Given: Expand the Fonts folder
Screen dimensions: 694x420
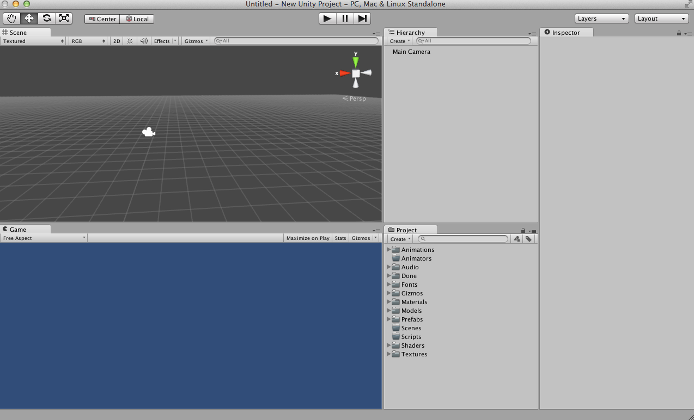Looking at the screenshot, I should click(x=389, y=285).
